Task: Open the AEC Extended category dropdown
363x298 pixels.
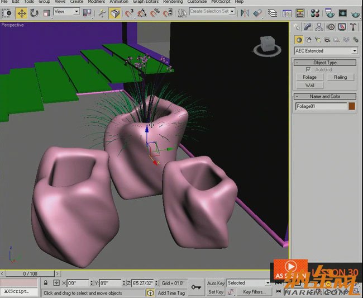Action: pos(326,51)
